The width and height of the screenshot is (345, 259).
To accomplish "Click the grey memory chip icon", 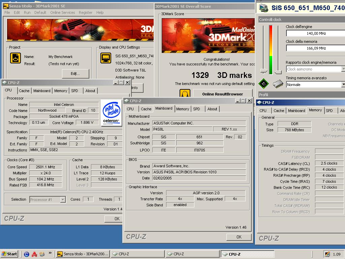I will [x=278, y=84].
